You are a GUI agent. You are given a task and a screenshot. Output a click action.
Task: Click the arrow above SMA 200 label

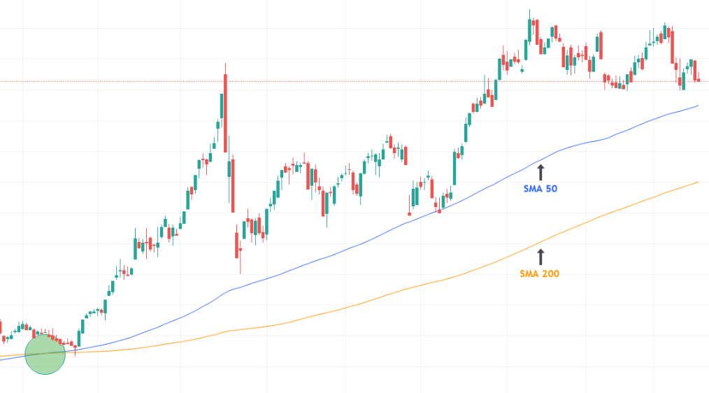(540, 255)
